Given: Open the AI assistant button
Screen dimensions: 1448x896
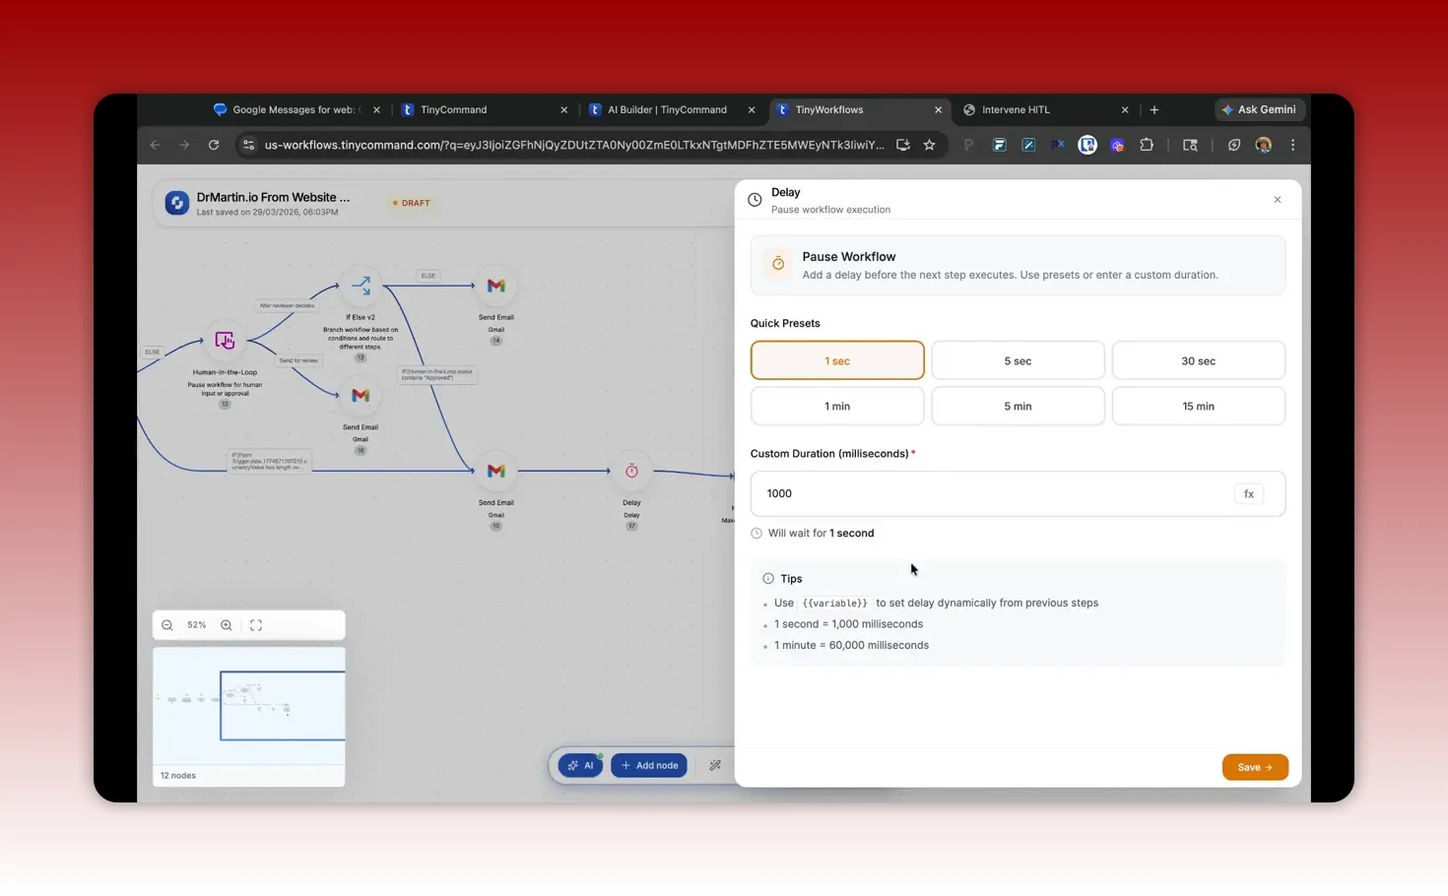Looking at the screenshot, I should (580, 765).
